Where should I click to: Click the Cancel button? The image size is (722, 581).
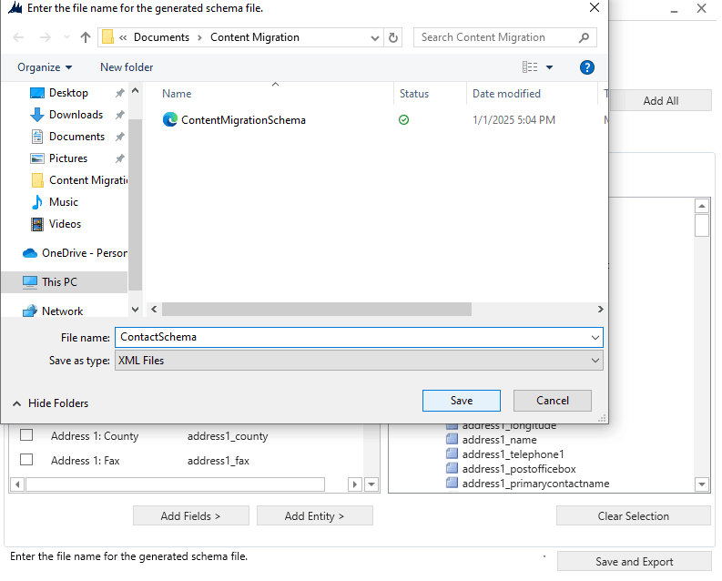pos(552,401)
